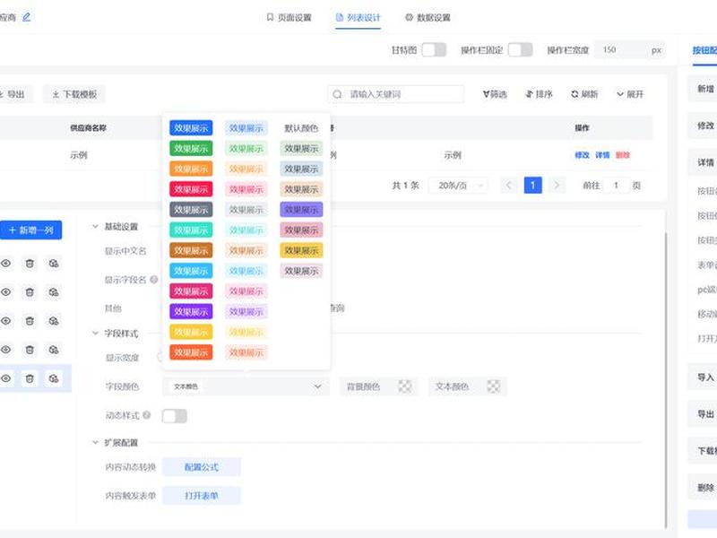Switch to the 数据设置 tab
The image size is (717, 538).
428,17
